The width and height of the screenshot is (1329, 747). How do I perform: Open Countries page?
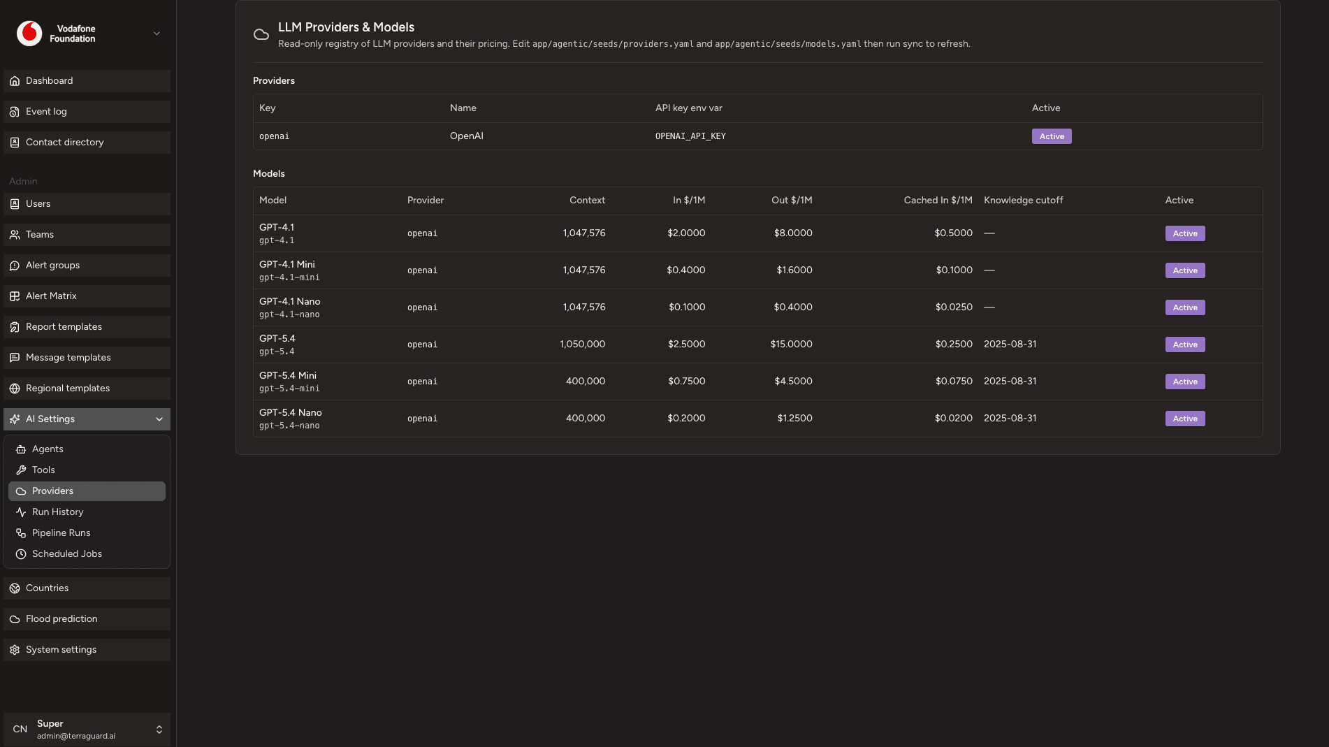[x=87, y=588]
